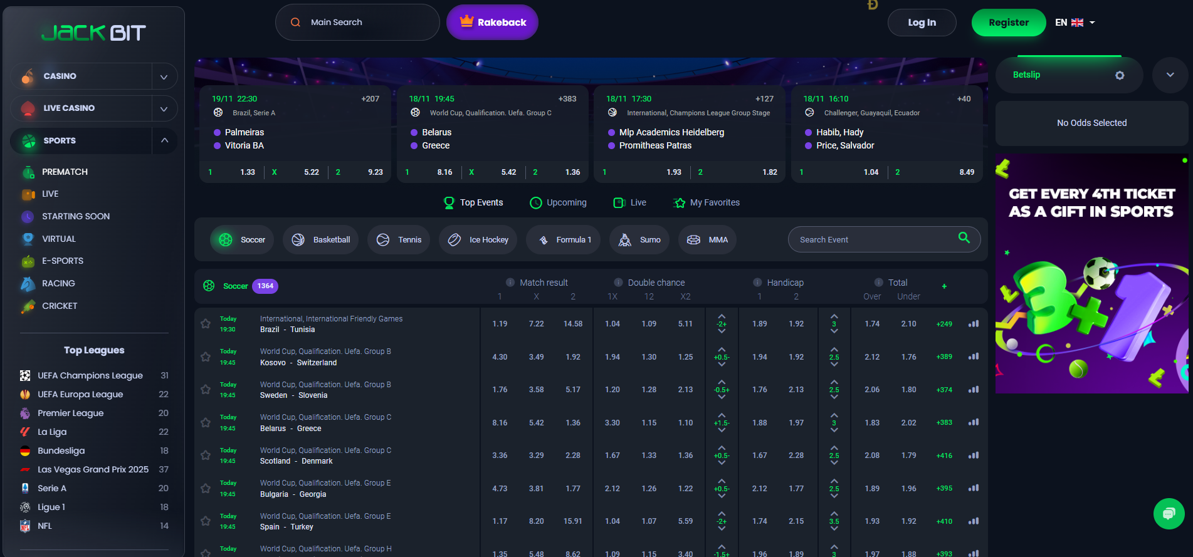Open the Rakeback button

pyautogui.click(x=492, y=23)
